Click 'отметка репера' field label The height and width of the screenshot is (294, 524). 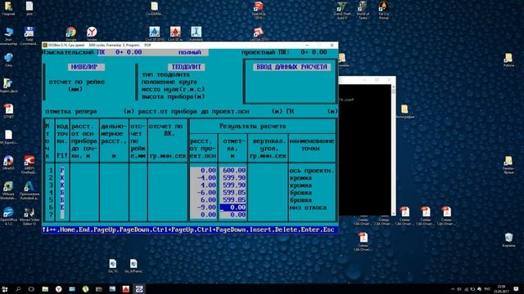tap(71, 111)
